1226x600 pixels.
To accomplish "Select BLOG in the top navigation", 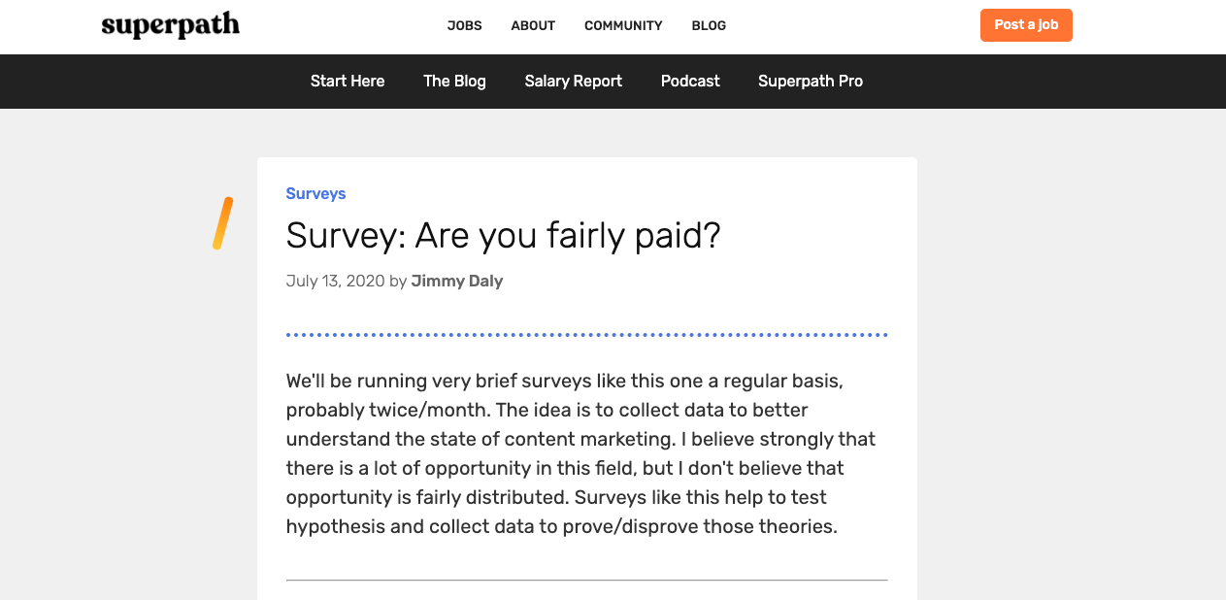I will tap(709, 25).
